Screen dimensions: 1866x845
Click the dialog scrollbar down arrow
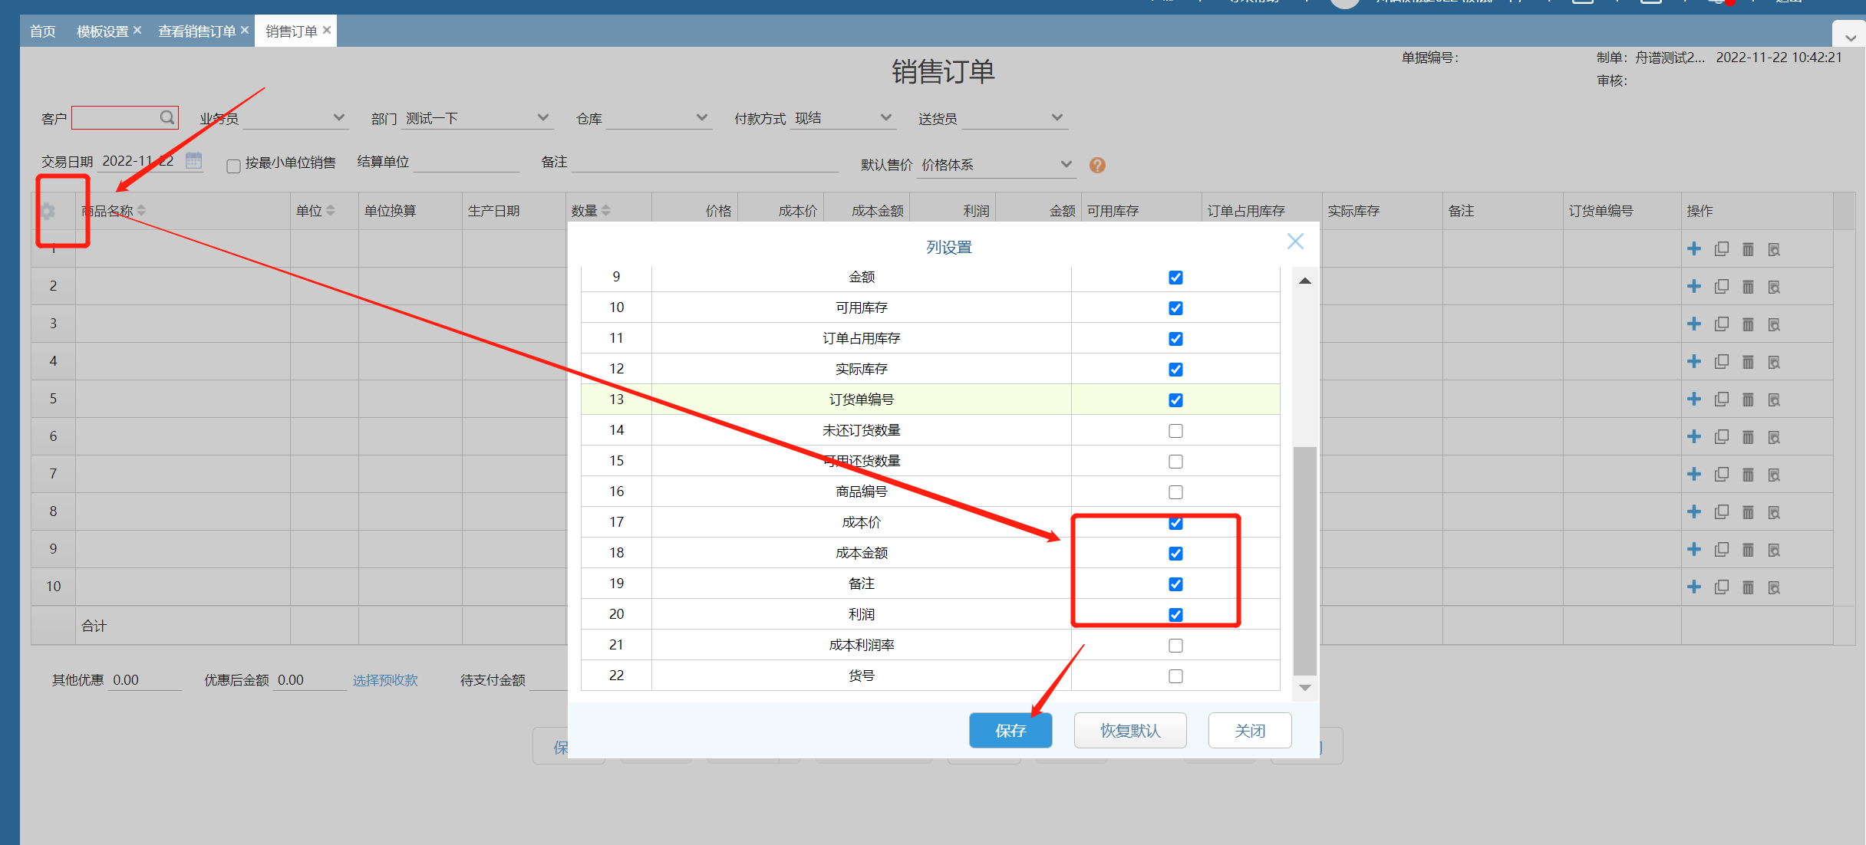(x=1304, y=688)
